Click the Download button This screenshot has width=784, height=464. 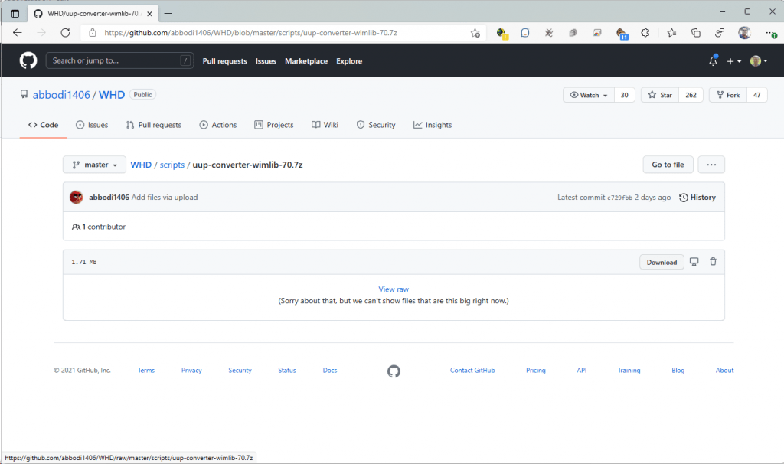point(661,262)
